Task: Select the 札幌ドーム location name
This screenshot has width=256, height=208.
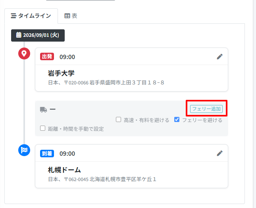Action: pyautogui.click(x=64, y=170)
